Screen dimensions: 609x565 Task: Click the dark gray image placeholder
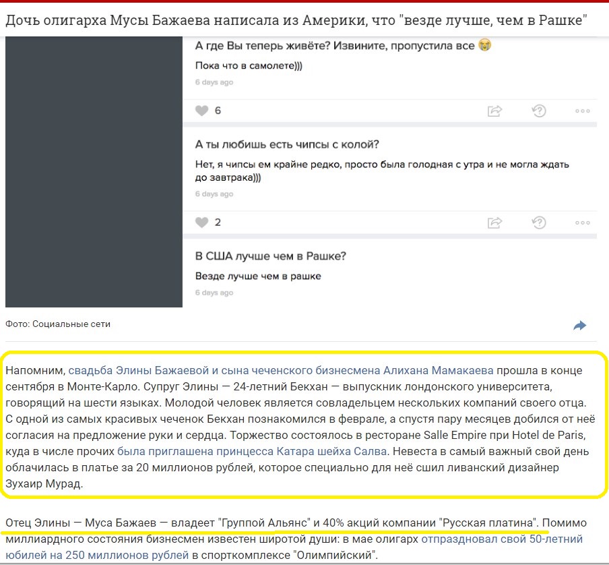94,172
